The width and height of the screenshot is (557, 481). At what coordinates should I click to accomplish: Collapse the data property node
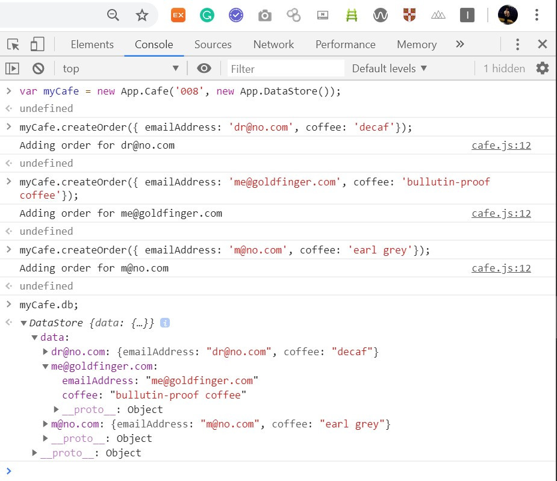pyautogui.click(x=34, y=338)
